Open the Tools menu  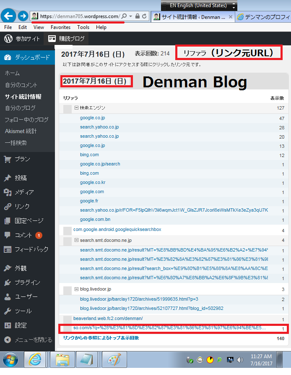click(x=83, y=27)
